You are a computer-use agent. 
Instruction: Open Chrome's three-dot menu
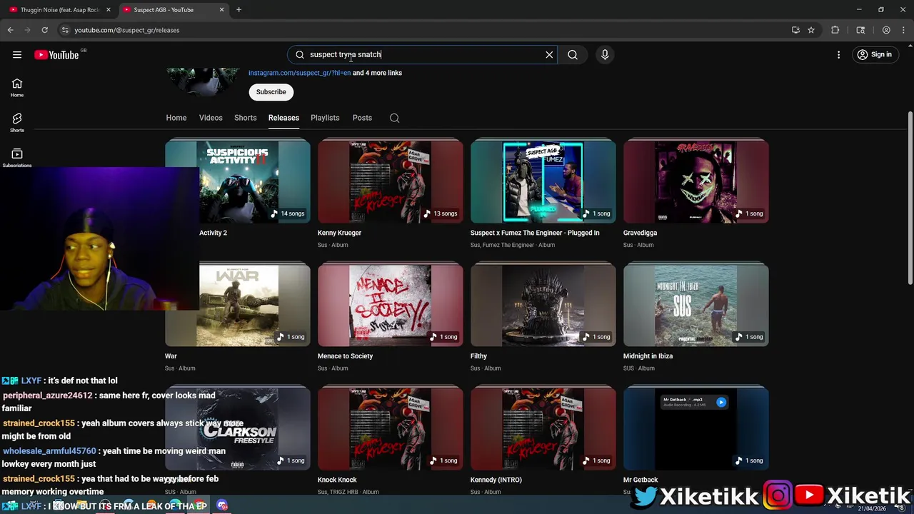click(903, 30)
